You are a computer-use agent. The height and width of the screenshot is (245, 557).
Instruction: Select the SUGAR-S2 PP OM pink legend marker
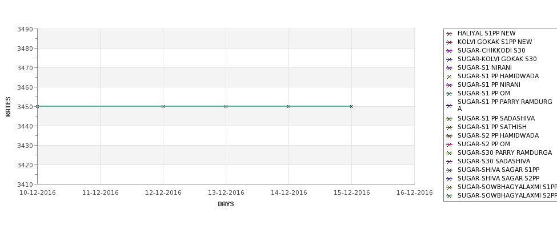(x=450, y=144)
